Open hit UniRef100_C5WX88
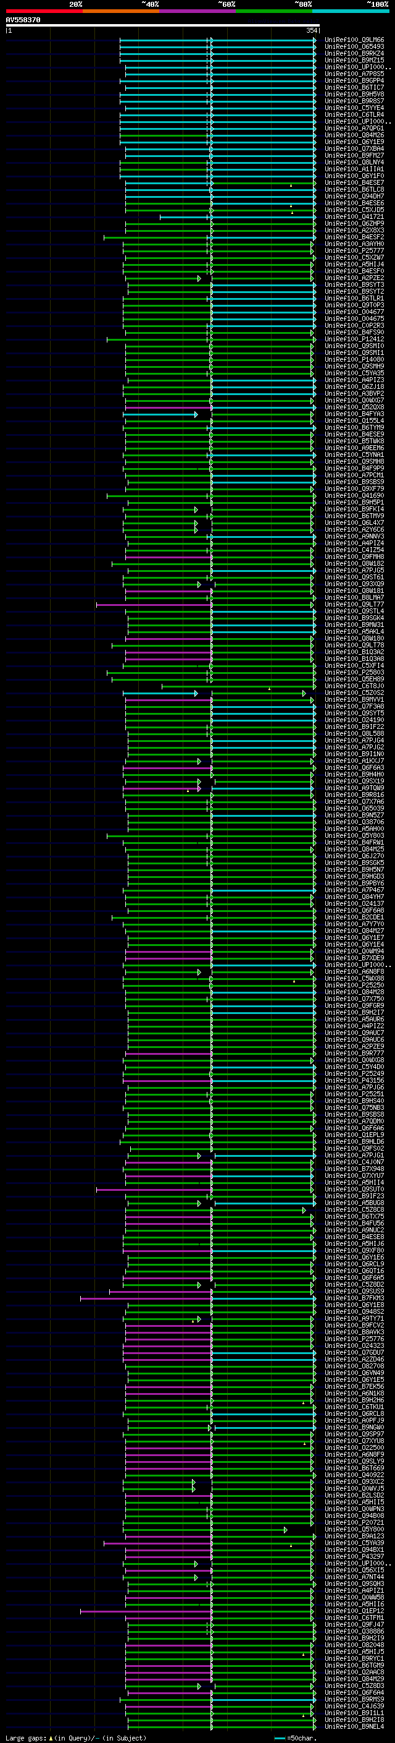 pyautogui.click(x=354, y=978)
